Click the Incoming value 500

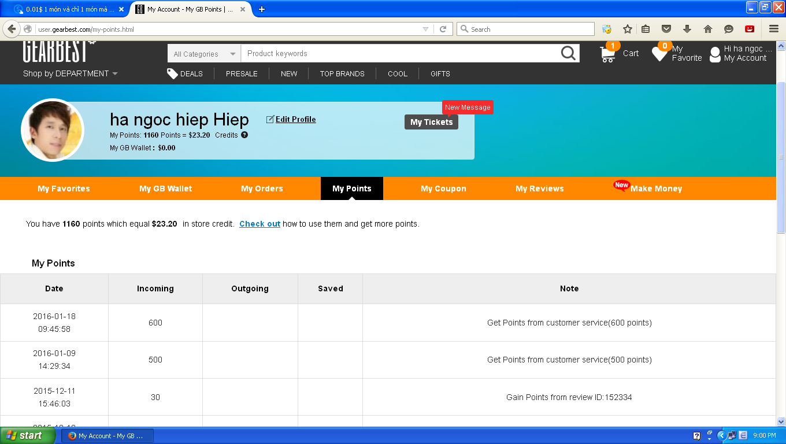(x=155, y=360)
